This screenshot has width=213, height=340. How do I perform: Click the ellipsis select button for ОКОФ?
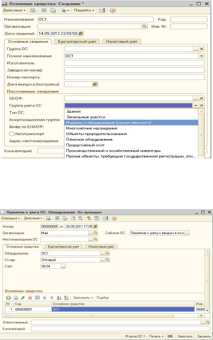(x=196, y=98)
